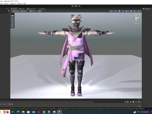Click the scene gizmo lock icon
Screen dimensions: 152x114
139,15
